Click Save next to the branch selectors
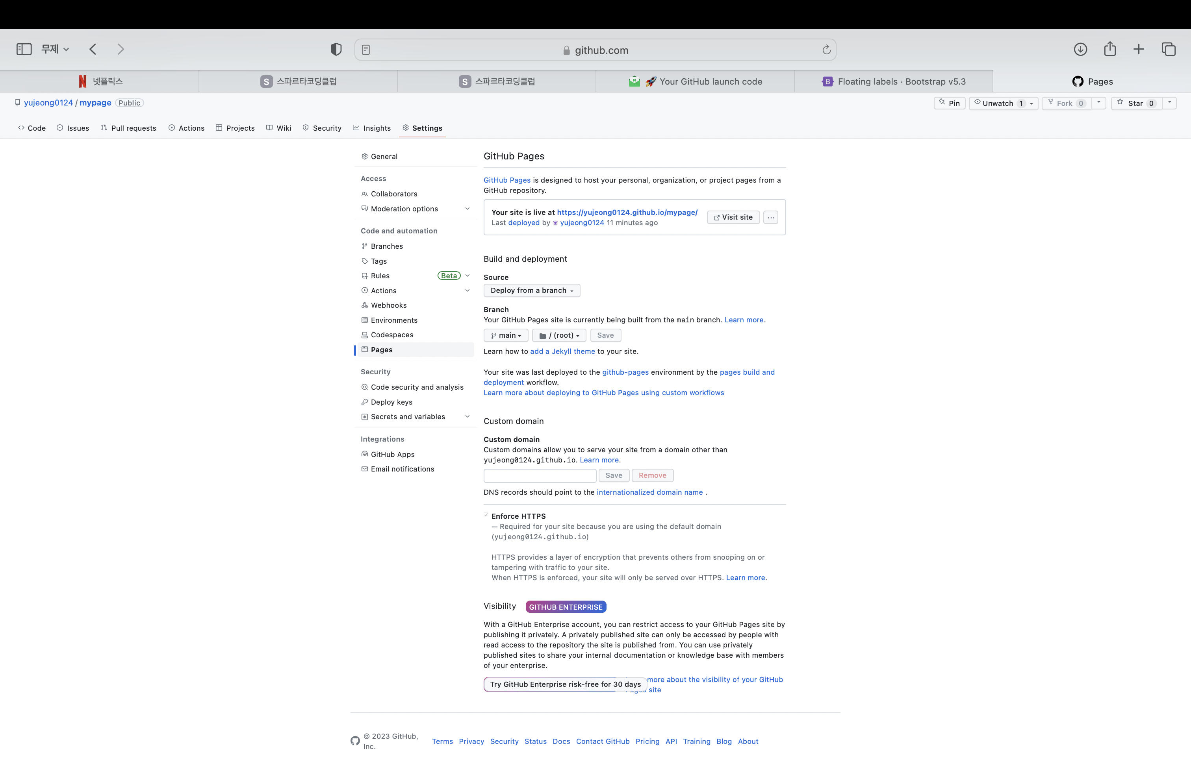The height and width of the screenshot is (773, 1191). [605, 335]
